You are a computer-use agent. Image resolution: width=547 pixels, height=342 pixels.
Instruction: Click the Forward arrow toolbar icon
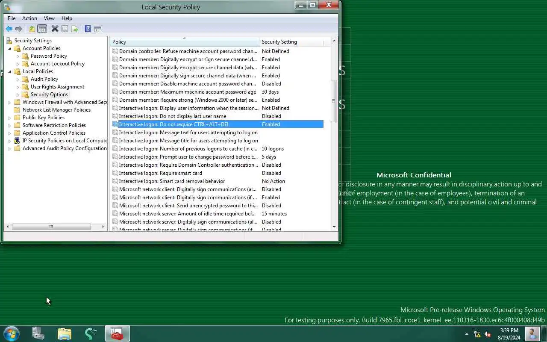click(x=19, y=29)
